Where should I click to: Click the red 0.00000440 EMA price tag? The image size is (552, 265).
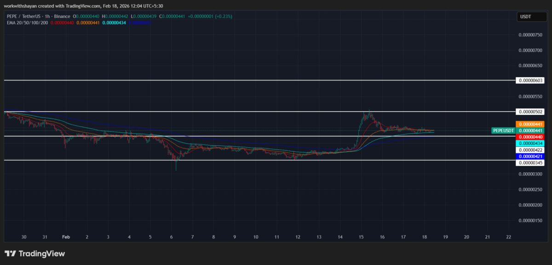click(530, 137)
